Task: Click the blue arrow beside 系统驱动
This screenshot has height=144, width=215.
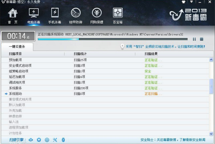Action: pyautogui.click(x=6, y=94)
